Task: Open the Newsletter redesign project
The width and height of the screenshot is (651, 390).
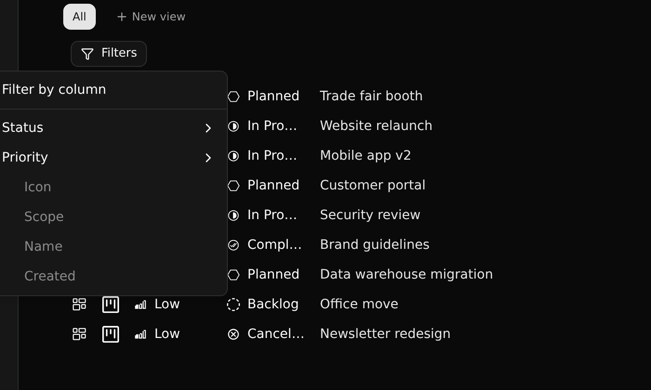Action: (385, 333)
